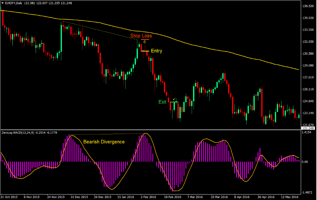Select the EURJPY,Daily symbol label
Image resolution: width=317 pixels, height=200 pixels.
click(x=15, y=3)
